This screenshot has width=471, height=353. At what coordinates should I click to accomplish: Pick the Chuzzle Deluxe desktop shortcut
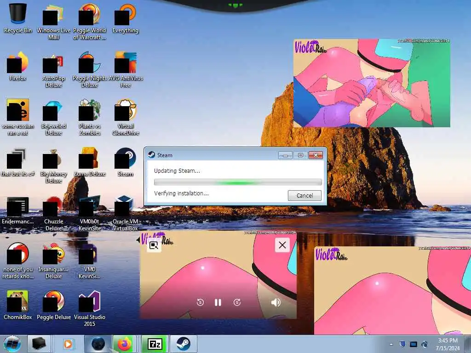pyautogui.click(x=53, y=213)
